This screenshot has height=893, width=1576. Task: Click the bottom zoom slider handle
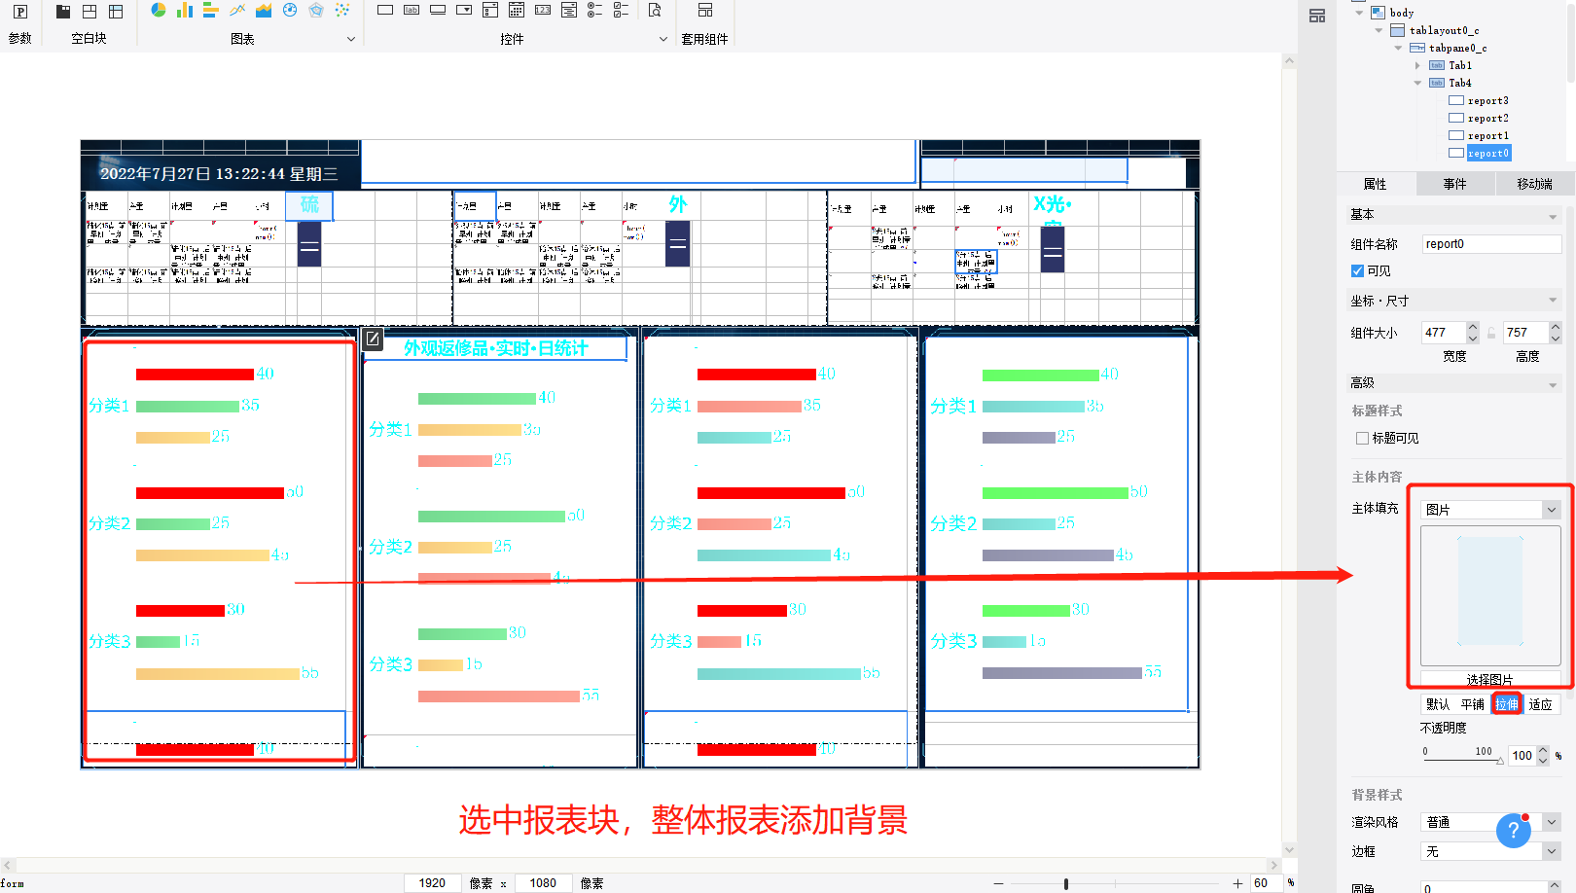(x=1066, y=883)
